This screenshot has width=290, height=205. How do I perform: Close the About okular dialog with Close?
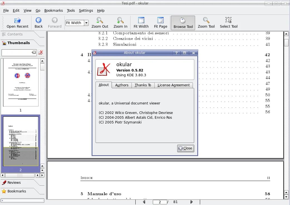pyautogui.click(x=186, y=148)
